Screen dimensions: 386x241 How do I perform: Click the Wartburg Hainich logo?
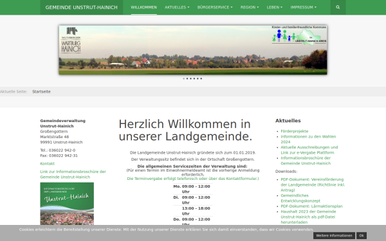71,40
